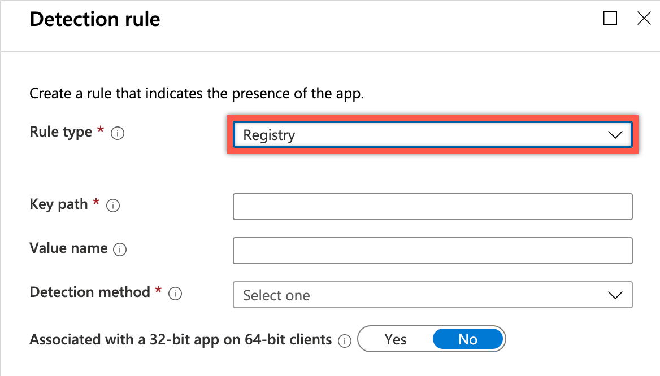The width and height of the screenshot is (660, 376).
Task: Click the Rule type dropdown chevron
Action: (615, 135)
